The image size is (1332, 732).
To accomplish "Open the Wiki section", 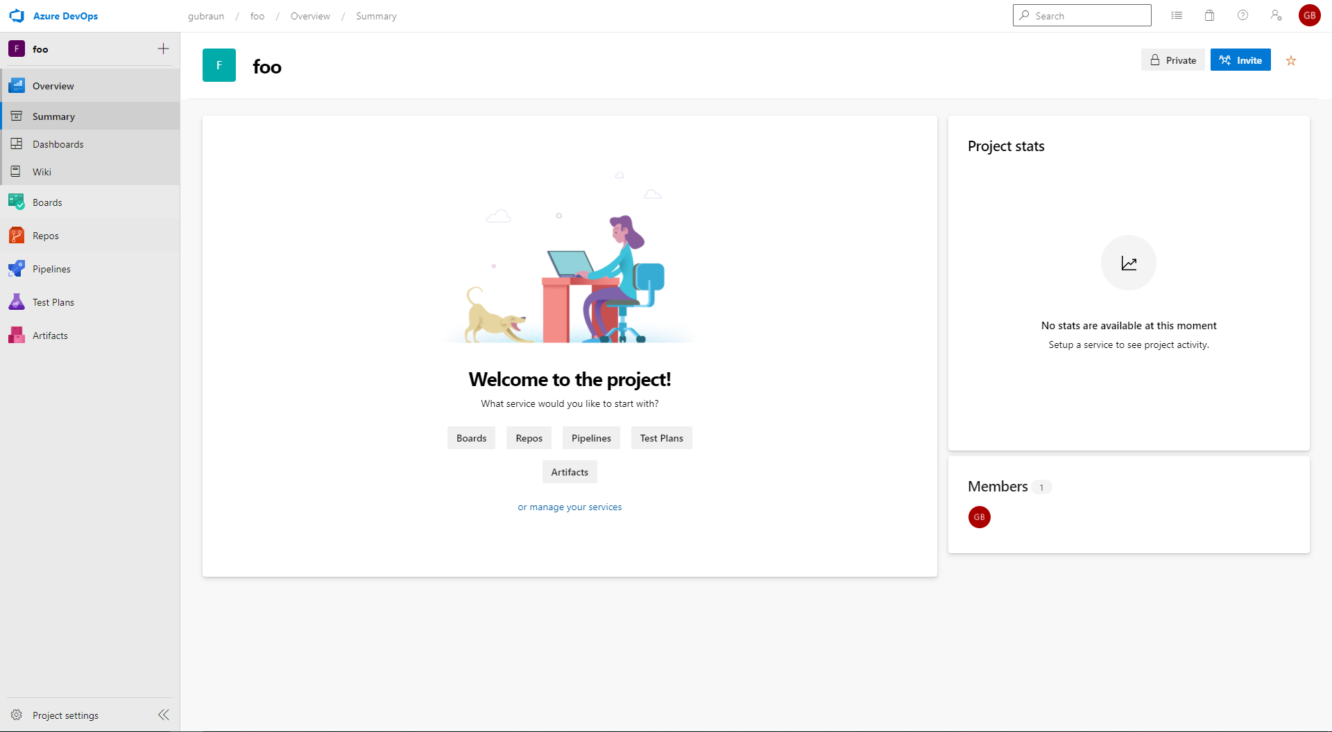I will (x=42, y=171).
